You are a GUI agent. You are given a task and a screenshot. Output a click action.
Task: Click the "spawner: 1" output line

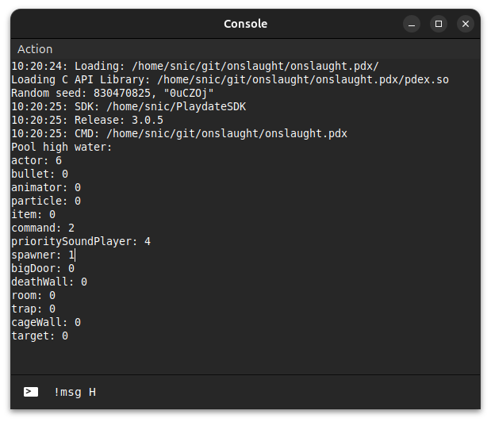tap(43, 255)
